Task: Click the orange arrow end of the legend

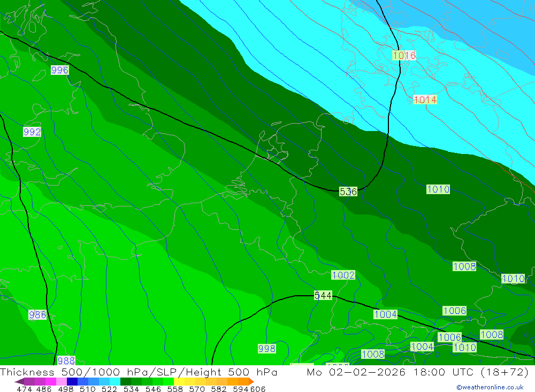Action: coord(251,381)
